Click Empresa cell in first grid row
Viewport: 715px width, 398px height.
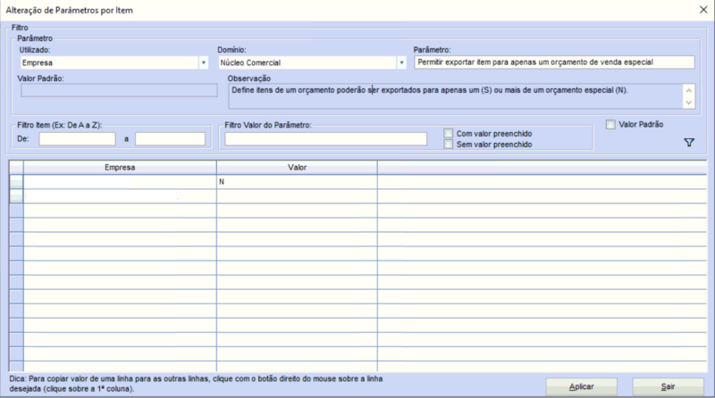tap(120, 182)
